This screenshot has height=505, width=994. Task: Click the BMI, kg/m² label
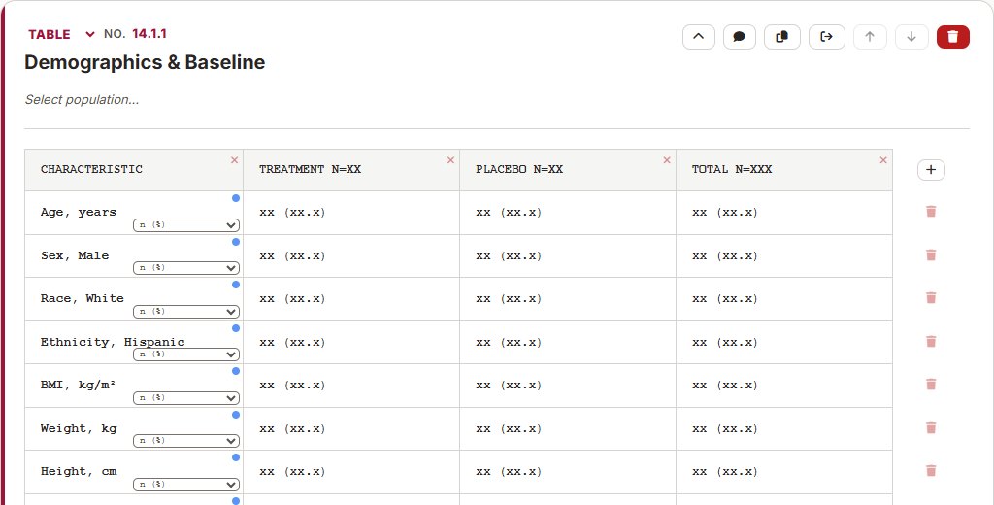(x=78, y=385)
